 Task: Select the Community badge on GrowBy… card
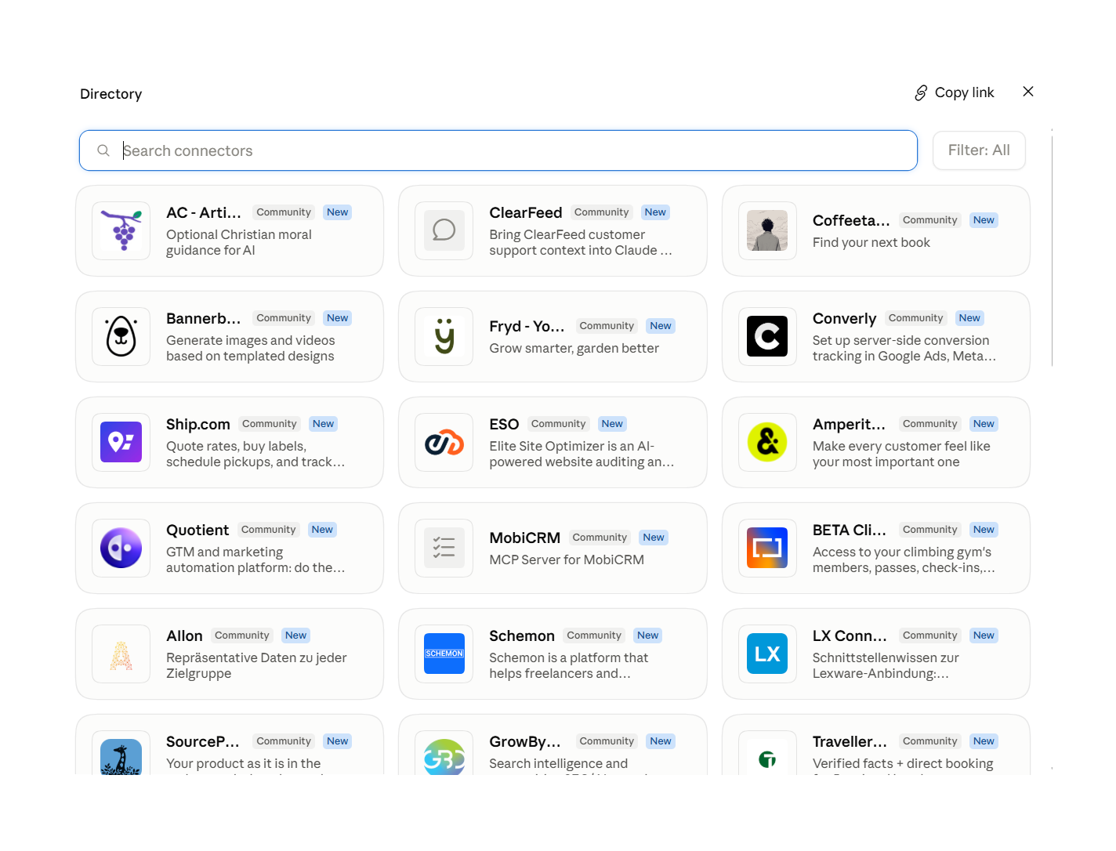[607, 741]
